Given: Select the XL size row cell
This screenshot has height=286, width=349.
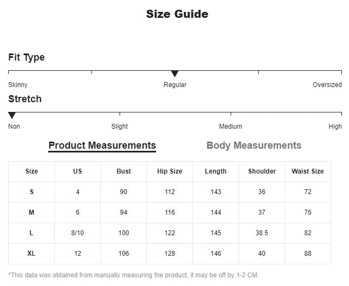Looking at the screenshot, I should (x=31, y=254).
